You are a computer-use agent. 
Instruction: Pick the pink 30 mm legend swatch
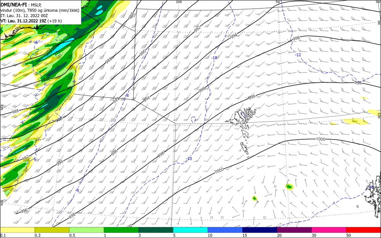(x=329, y=230)
